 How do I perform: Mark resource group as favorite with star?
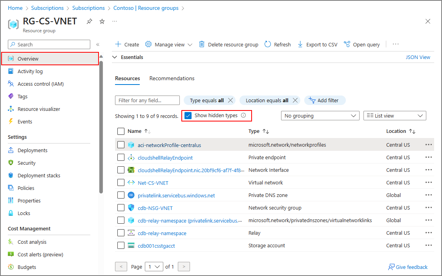102,22
